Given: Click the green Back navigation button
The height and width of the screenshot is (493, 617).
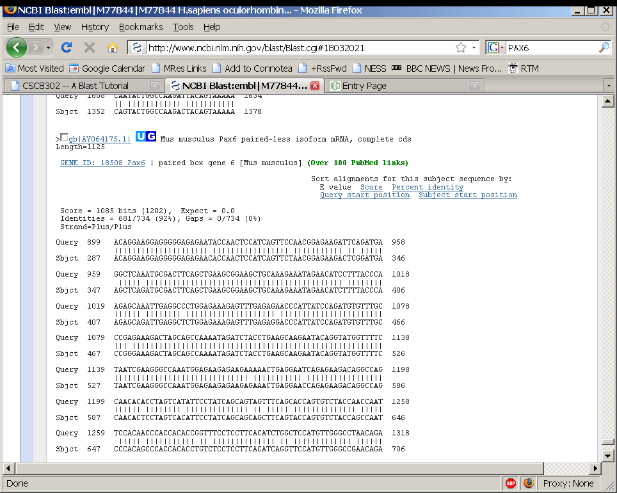Looking at the screenshot, I should click(16, 47).
